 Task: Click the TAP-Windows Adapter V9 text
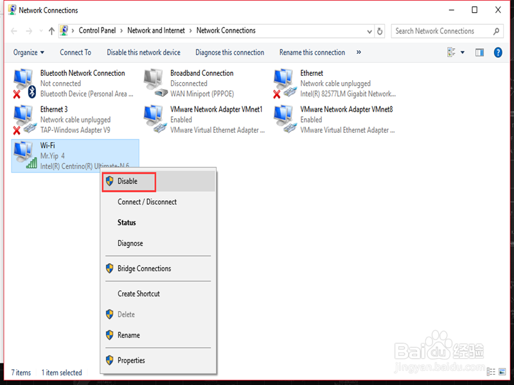(x=75, y=130)
